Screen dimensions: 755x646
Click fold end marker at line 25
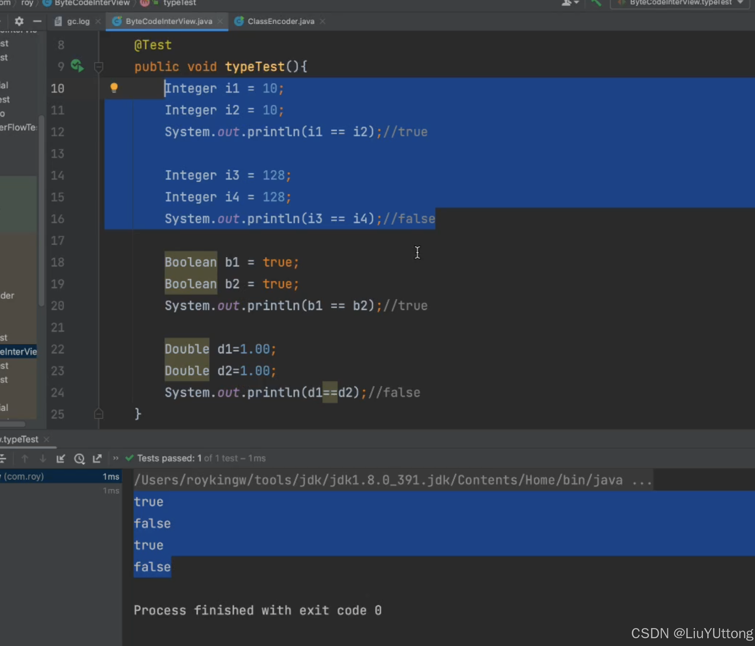pyautogui.click(x=99, y=414)
